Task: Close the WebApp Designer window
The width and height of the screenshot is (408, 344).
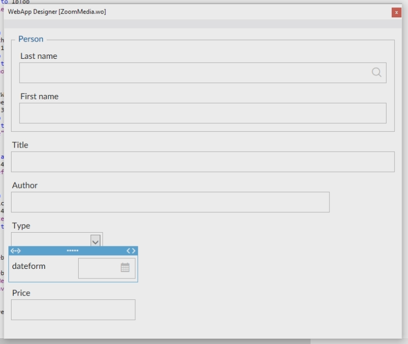Action: 396,13
